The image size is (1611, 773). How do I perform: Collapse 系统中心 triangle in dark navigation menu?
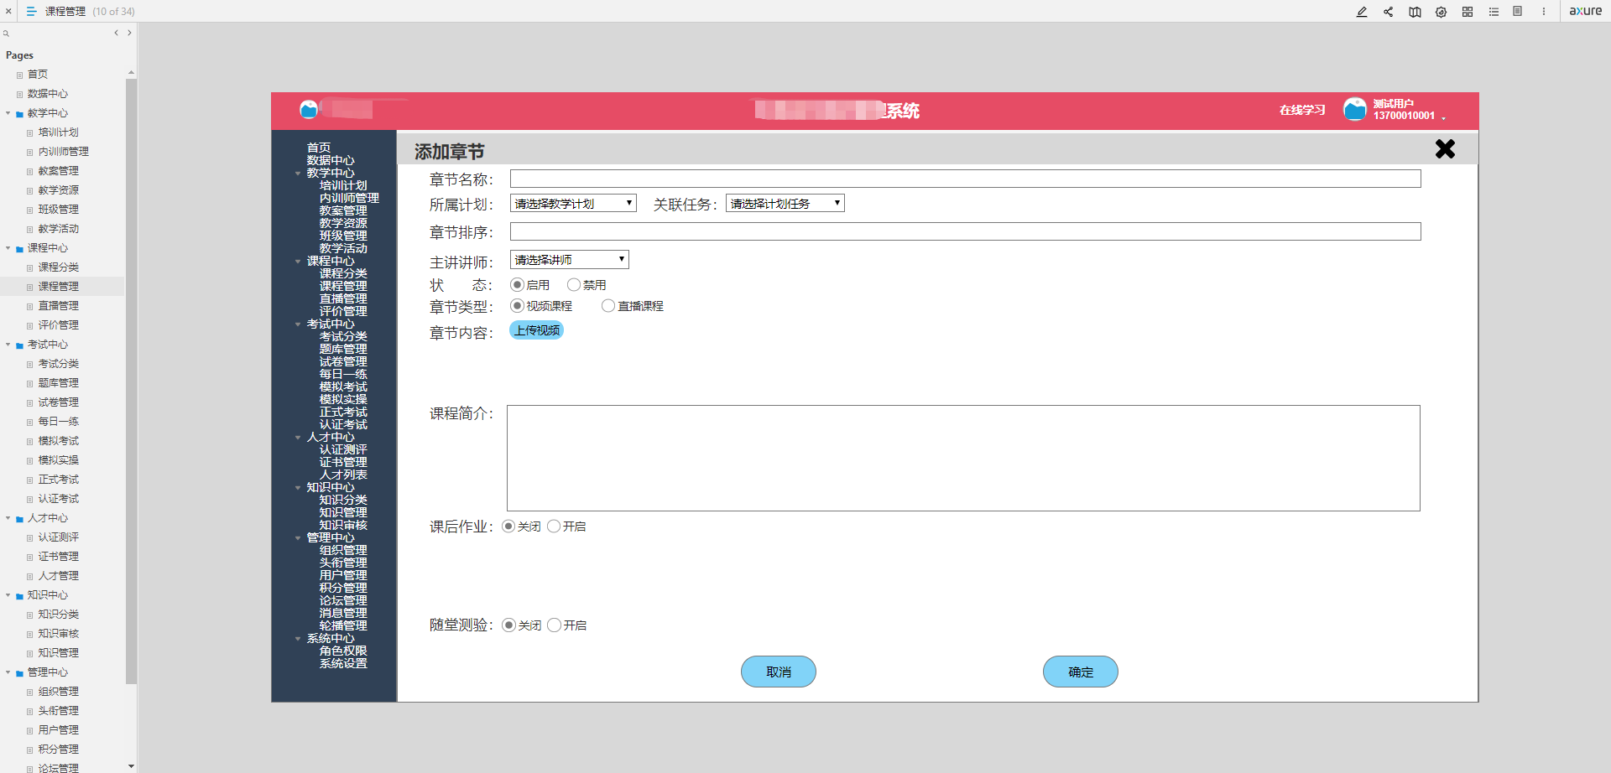[x=298, y=639]
